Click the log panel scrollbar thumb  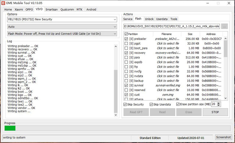116,91
